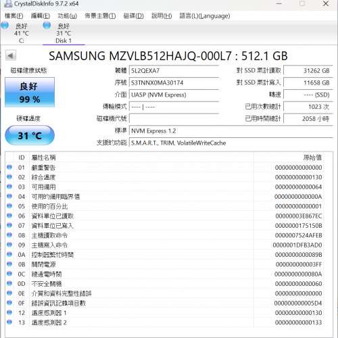The image size is (338, 338).
Task: Click raw value 0000001DFB3AD0
Action: pyautogui.click(x=297, y=245)
